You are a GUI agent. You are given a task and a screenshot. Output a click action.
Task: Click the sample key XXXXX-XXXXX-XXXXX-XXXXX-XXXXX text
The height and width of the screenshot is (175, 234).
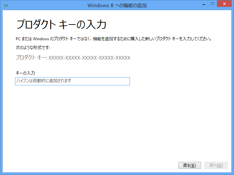point(89,58)
